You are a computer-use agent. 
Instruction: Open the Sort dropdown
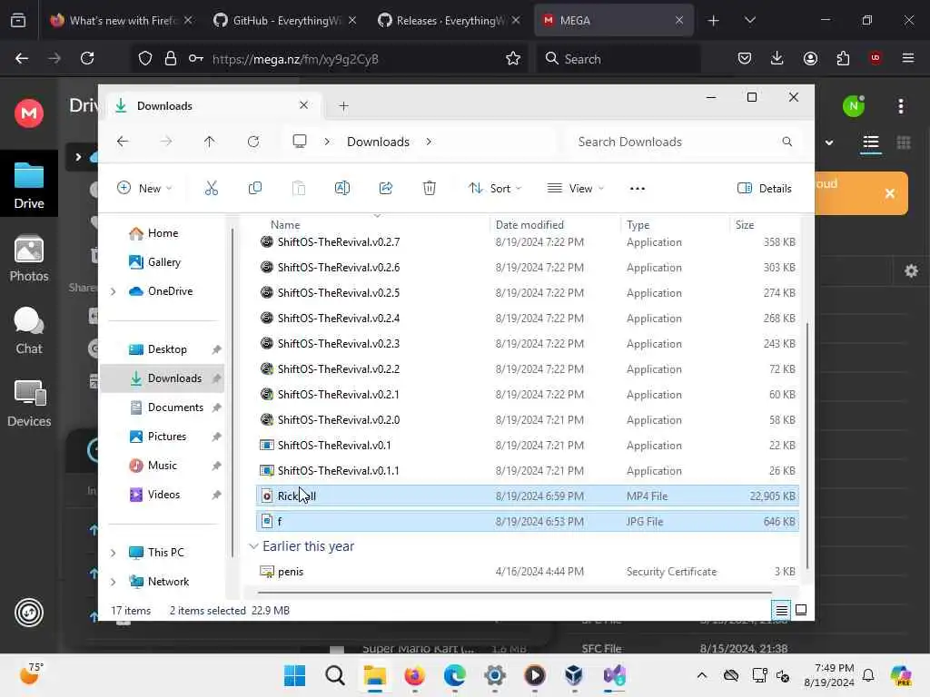[x=495, y=189]
